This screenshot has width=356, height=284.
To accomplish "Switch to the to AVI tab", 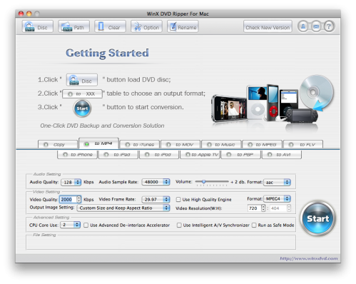I will click(x=282, y=155).
